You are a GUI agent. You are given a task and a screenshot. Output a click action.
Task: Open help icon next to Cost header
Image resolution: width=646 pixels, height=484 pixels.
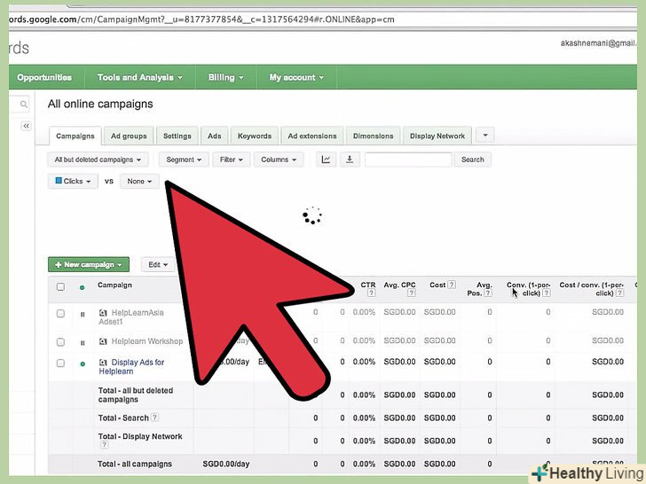tap(452, 285)
